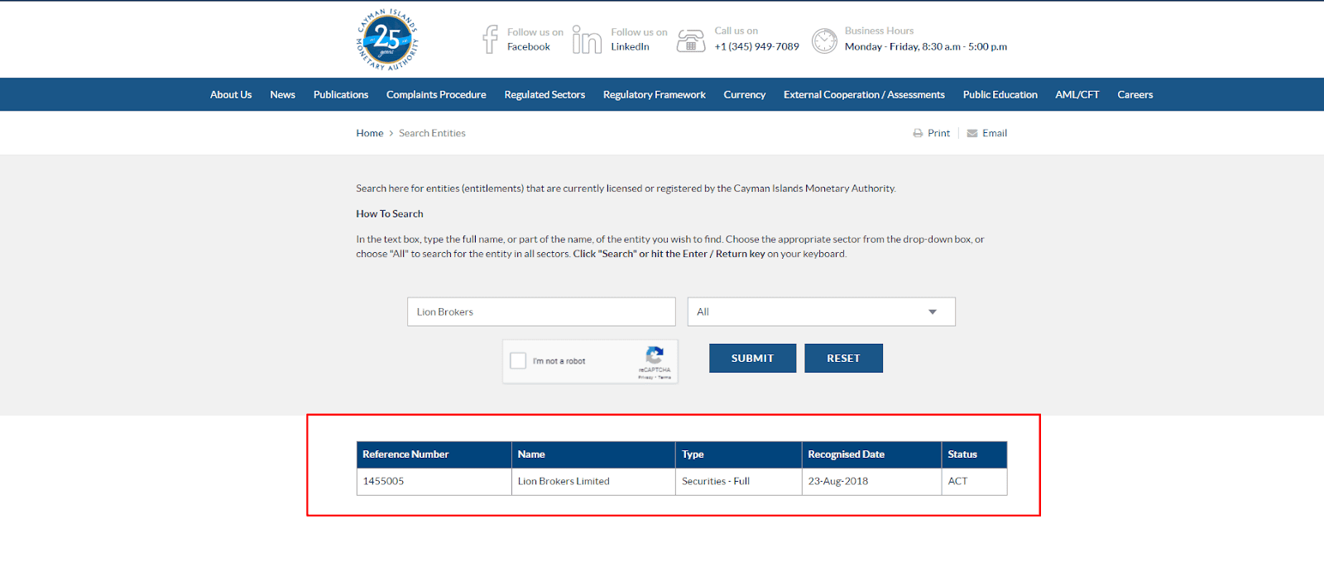
Task: Open the sector dropdown showing All
Action: pyautogui.click(x=821, y=312)
